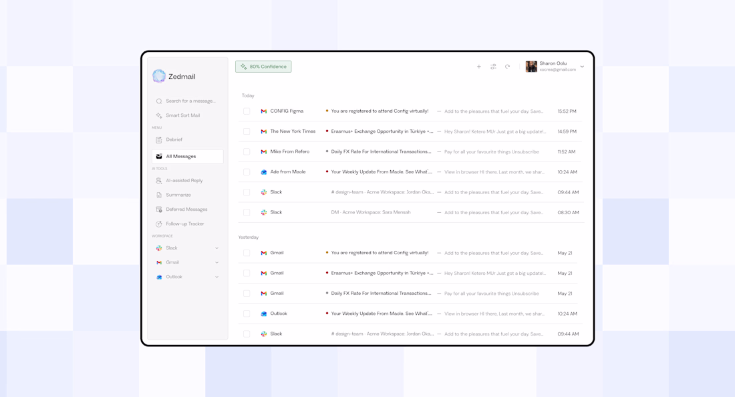Check Yesterday's Gmail Daily FX Rate checkbox
735x397 pixels.
click(247, 294)
